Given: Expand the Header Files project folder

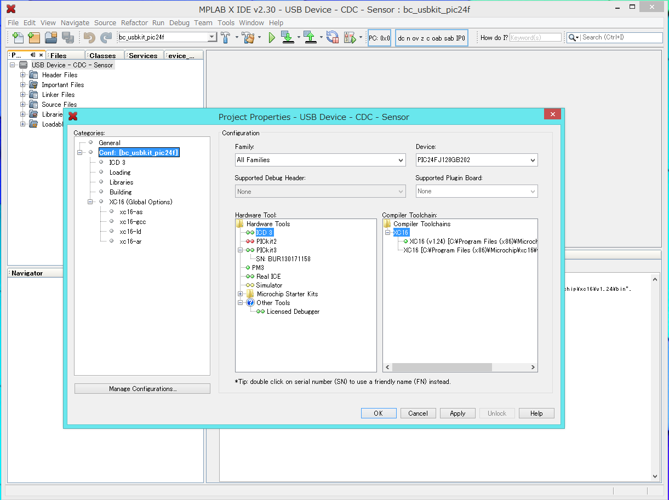Looking at the screenshot, I should point(23,75).
